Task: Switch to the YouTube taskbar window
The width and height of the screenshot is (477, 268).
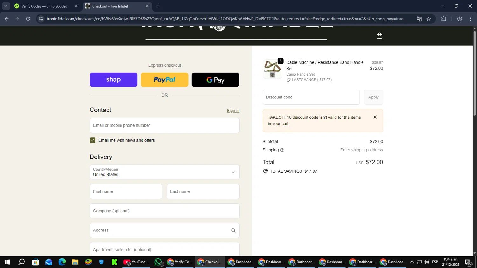Action: click(137, 262)
